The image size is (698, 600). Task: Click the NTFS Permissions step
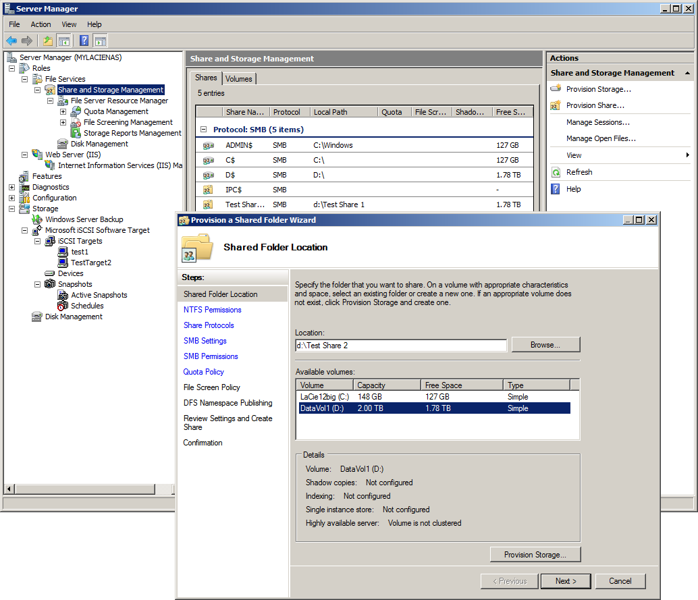[213, 310]
